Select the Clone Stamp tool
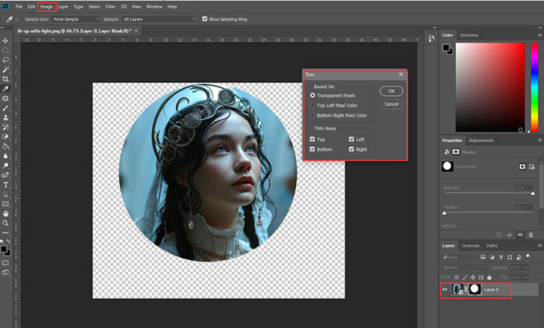Viewport: 544px width, 328px height. (x=6, y=118)
